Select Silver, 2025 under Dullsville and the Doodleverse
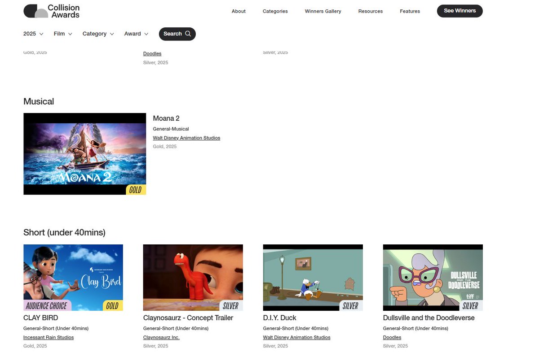The height and width of the screenshot is (357, 539). coord(396,346)
